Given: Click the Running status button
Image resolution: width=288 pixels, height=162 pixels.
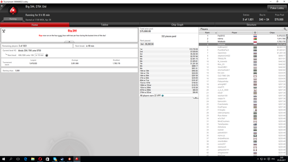Looking at the screenshot, I should click(x=13, y=19).
